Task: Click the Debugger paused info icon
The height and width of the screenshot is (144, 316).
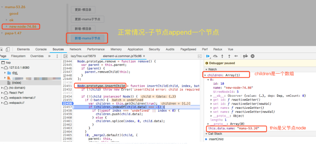Action: click(x=206, y=63)
